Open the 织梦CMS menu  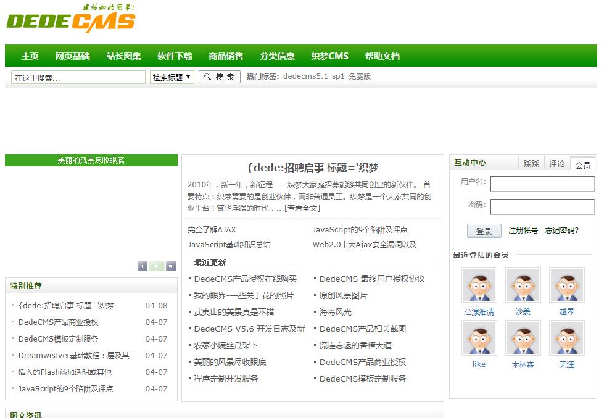click(330, 55)
